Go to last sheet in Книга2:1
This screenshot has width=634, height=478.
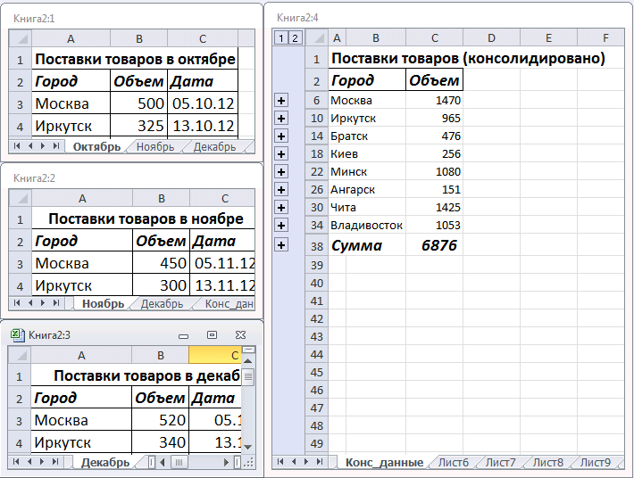point(56,146)
